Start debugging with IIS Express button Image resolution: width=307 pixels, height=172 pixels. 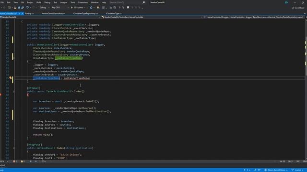[x=77, y=8]
